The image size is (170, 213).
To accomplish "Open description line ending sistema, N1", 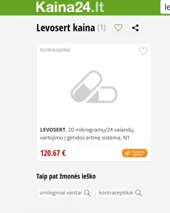I will (x=85, y=138).
